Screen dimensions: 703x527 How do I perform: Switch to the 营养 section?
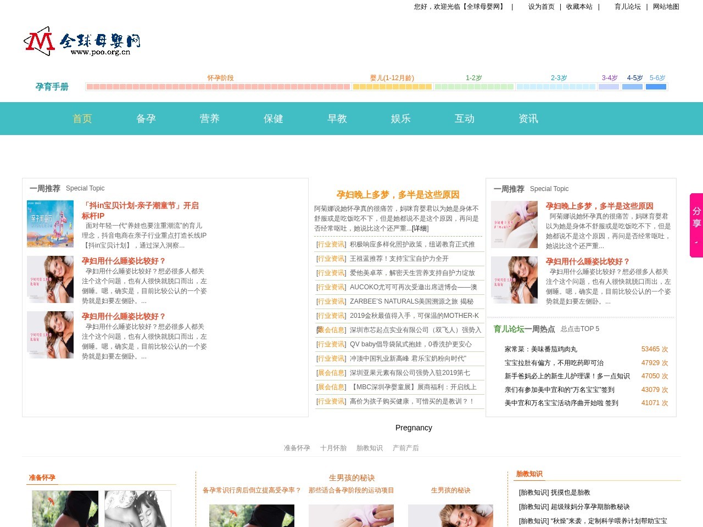209,119
